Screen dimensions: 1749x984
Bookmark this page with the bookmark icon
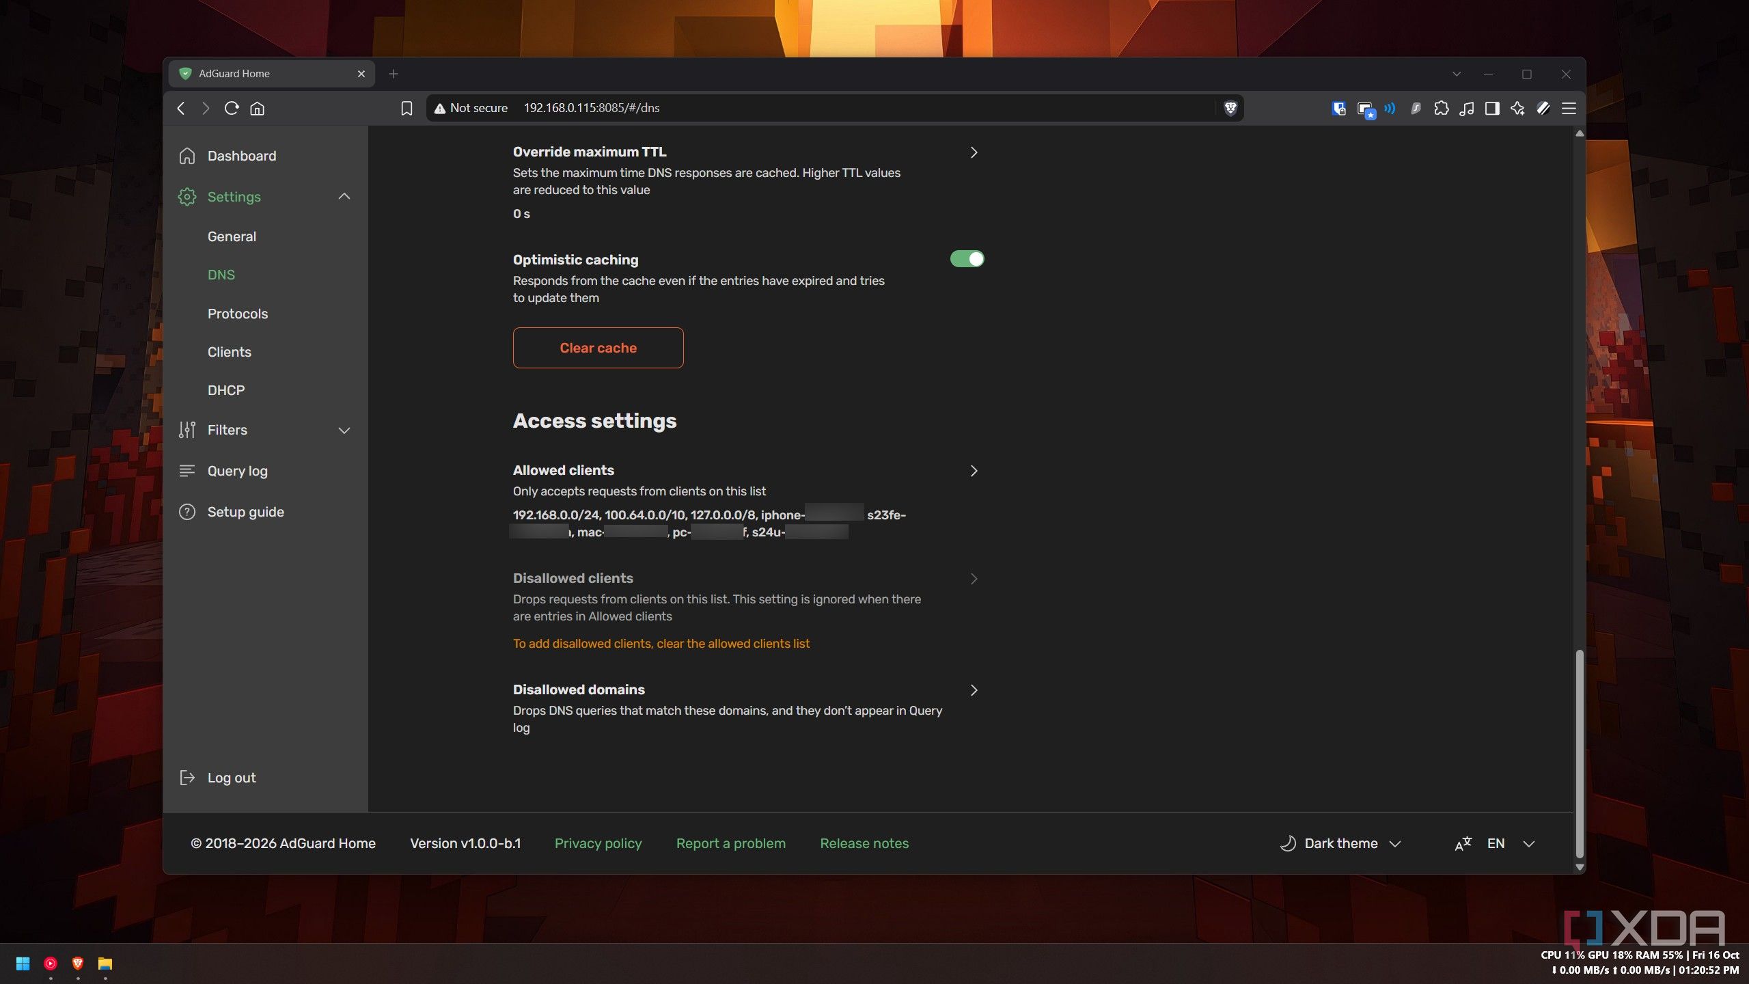click(407, 108)
